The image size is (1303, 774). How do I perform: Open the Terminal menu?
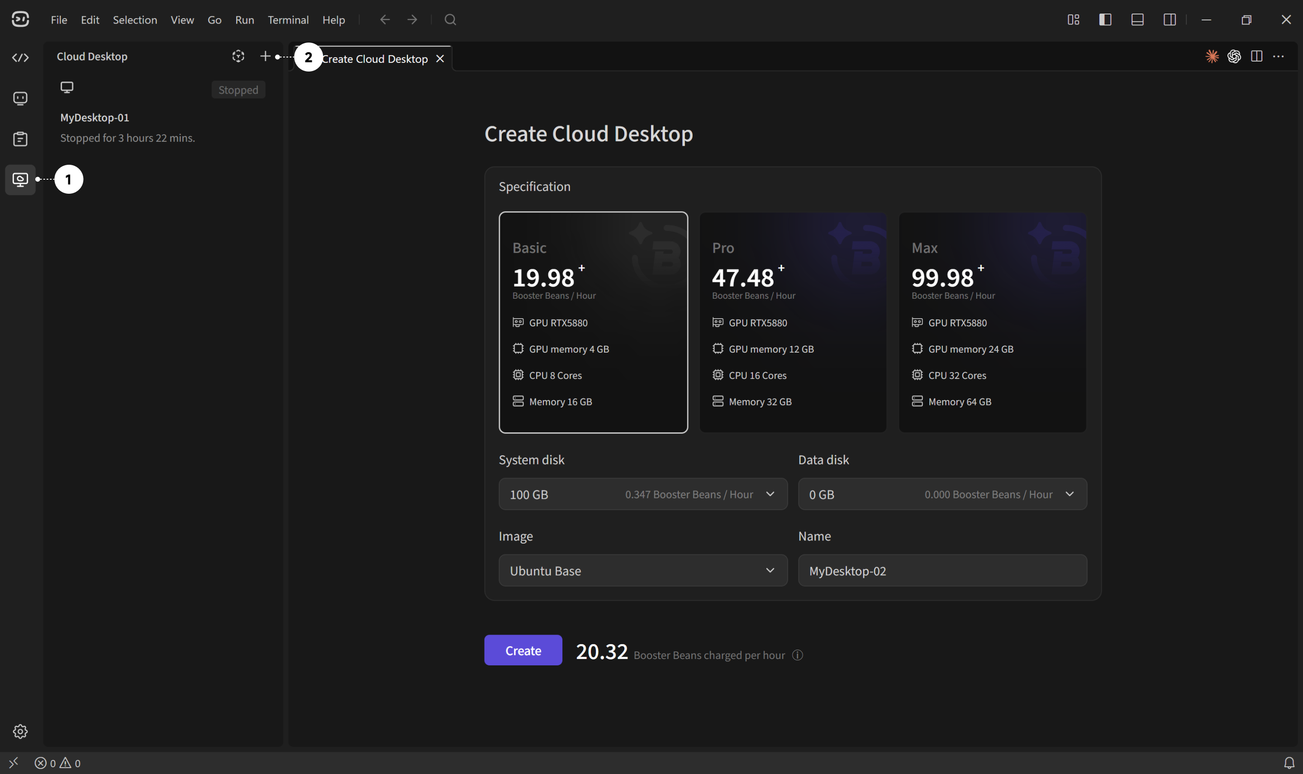(x=288, y=20)
